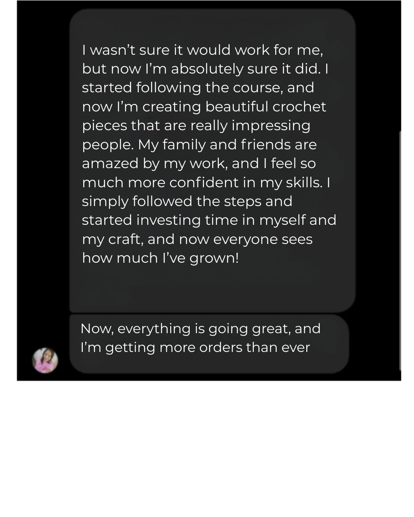The height and width of the screenshot is (517, 414).
Task: Click the text "simply followed the steps and"
Action: (187, 201)
